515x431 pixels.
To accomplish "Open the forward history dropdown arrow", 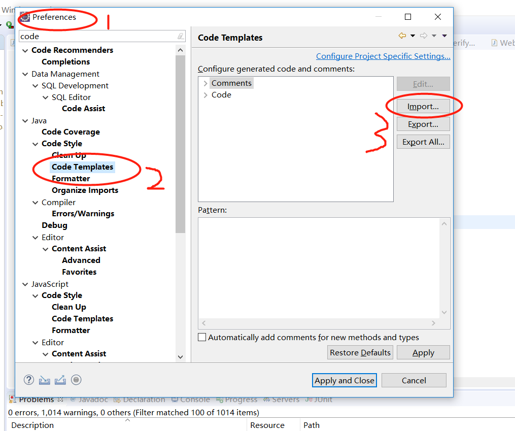I will [434, 36].
